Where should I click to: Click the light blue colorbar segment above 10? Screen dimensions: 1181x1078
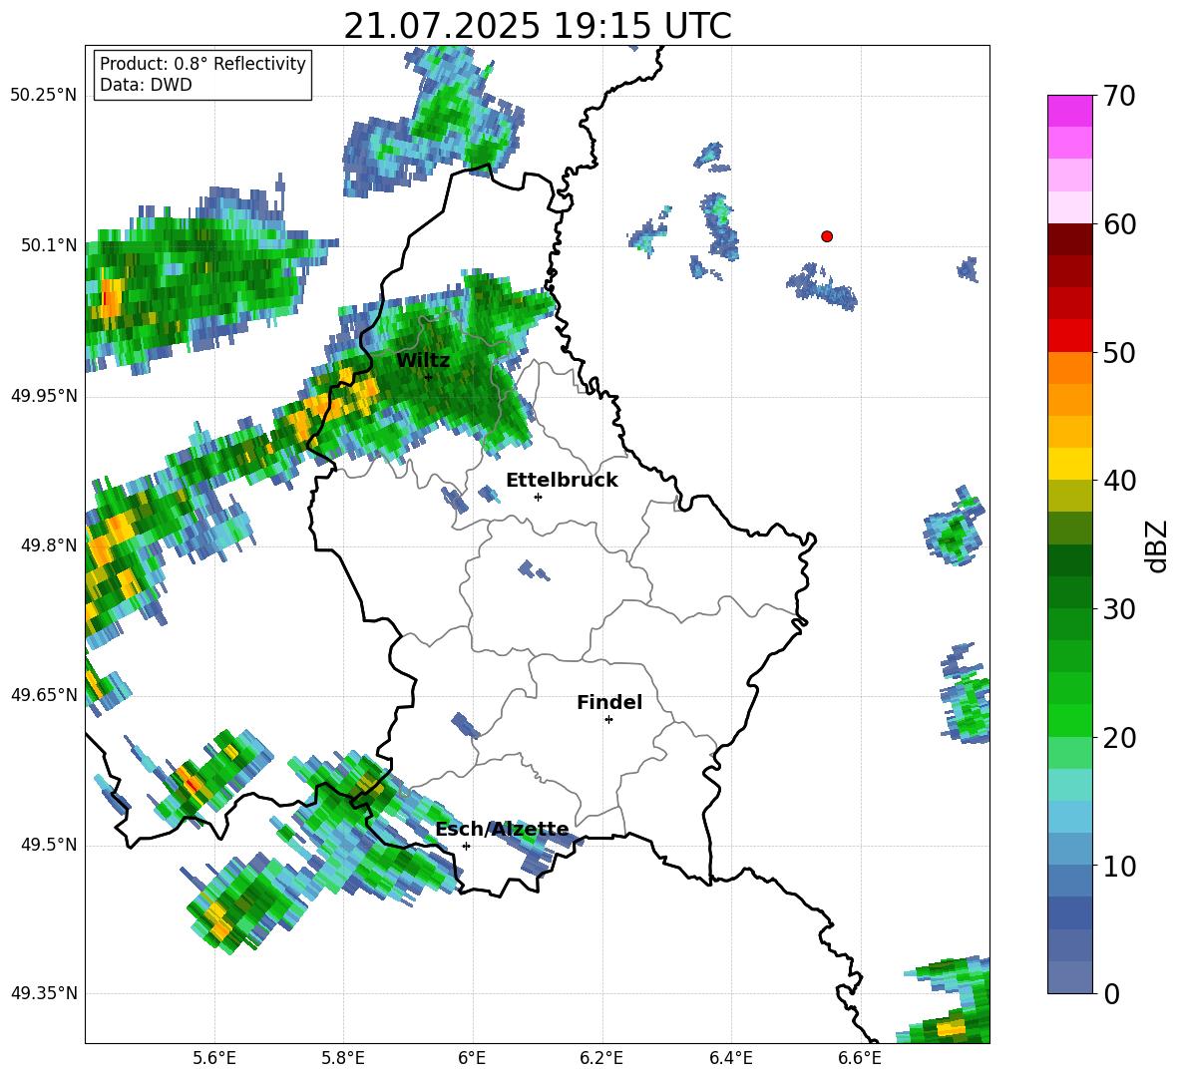[x=1069, y=818]
